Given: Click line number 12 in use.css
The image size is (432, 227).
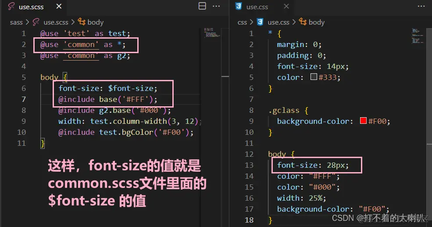Looking at the screenshot, I should point(249,154).
